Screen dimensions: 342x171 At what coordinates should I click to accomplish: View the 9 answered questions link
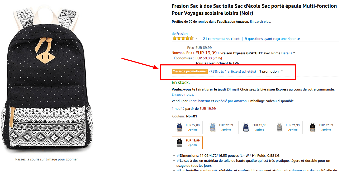click(272, 39)
